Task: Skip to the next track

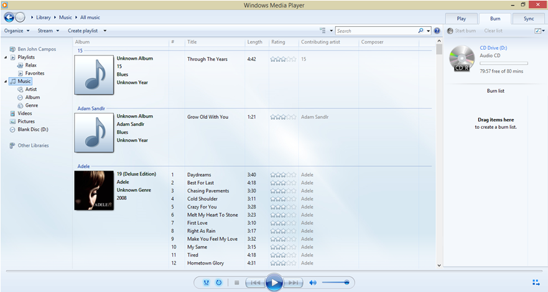Action: [294, 283]
